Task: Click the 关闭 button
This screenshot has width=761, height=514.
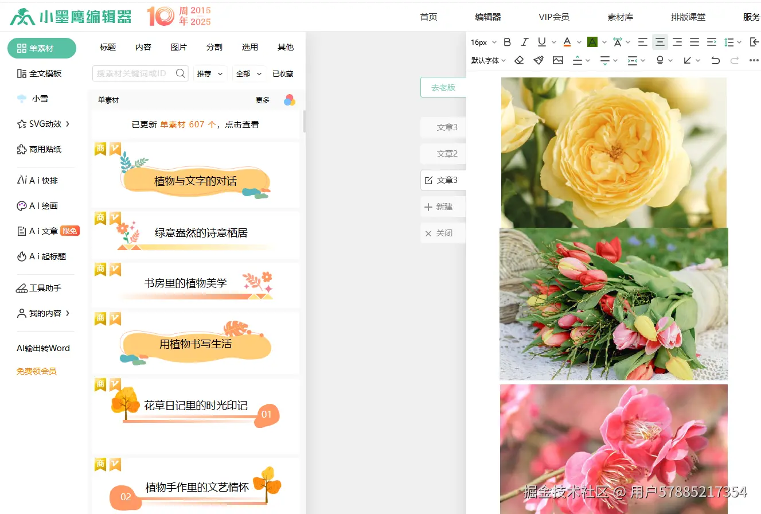Action: click(x=443, y=233)
